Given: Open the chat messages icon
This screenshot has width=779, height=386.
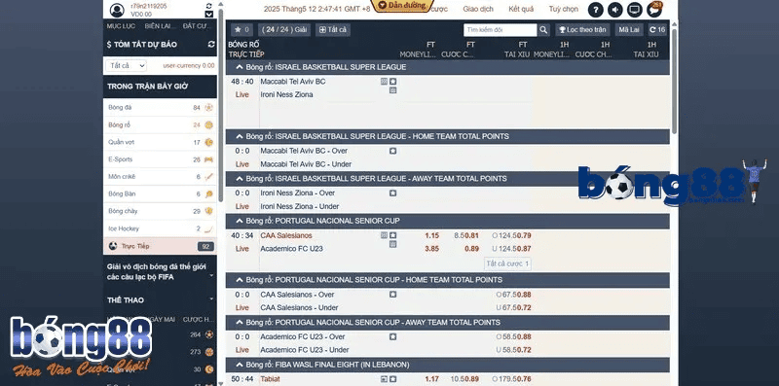Looking at the screenshot, I should tap(654, 10).
